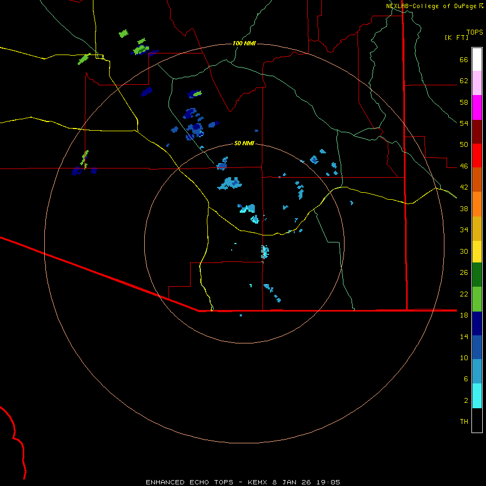Click the legend value '46'
Screen dimensions: 486x486
464,166
